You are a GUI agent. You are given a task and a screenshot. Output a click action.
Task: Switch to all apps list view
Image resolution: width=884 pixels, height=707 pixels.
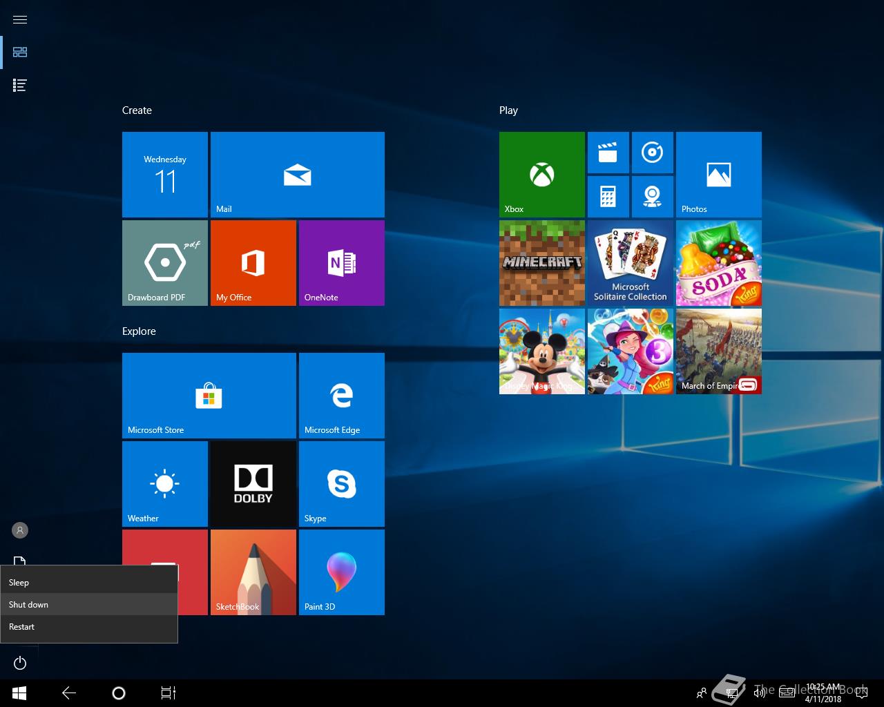[x=20, y=86]
